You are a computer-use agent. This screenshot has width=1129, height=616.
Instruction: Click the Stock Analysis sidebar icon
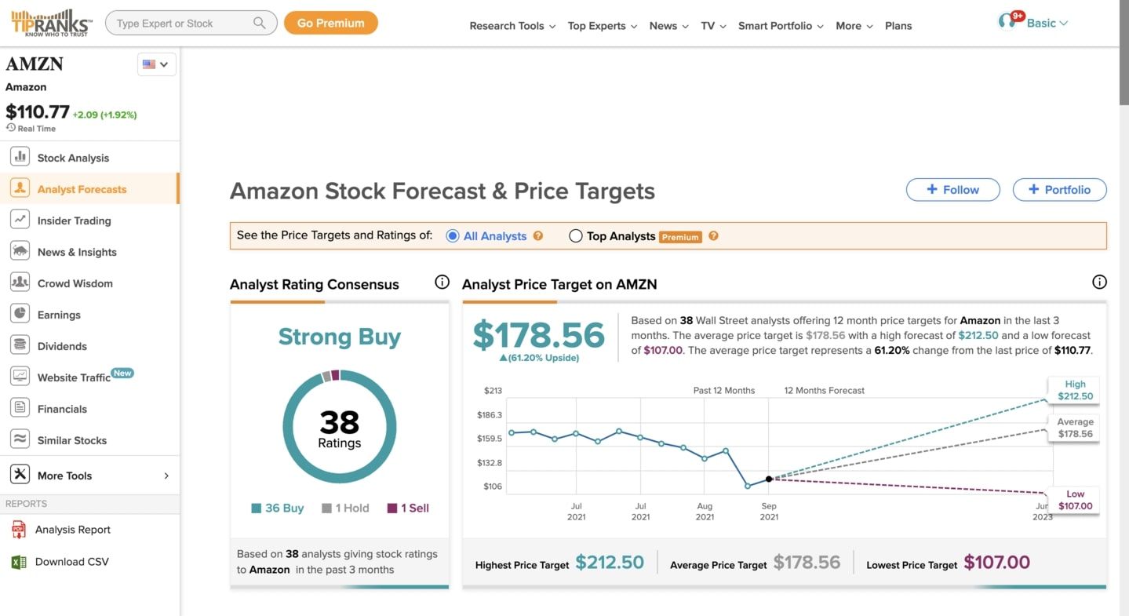(20, 157)
